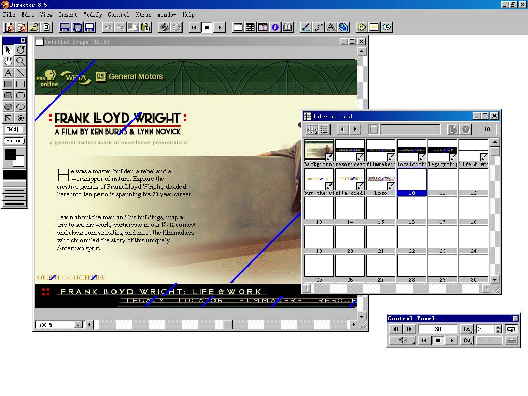
Task: Open the volume dropdown in Control Panel
Action: coord(402,340)
